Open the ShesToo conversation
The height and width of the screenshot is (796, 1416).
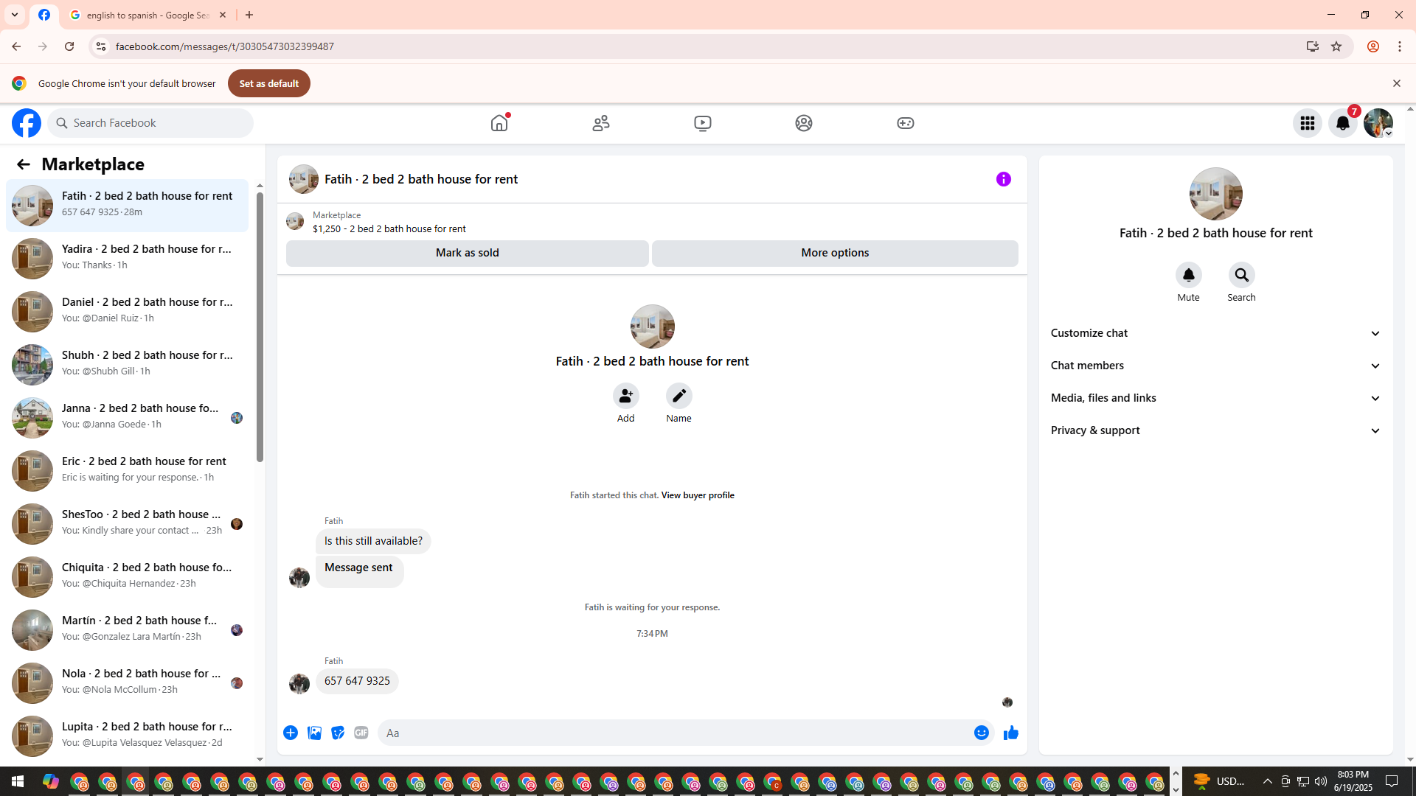[x=128, y=524]
